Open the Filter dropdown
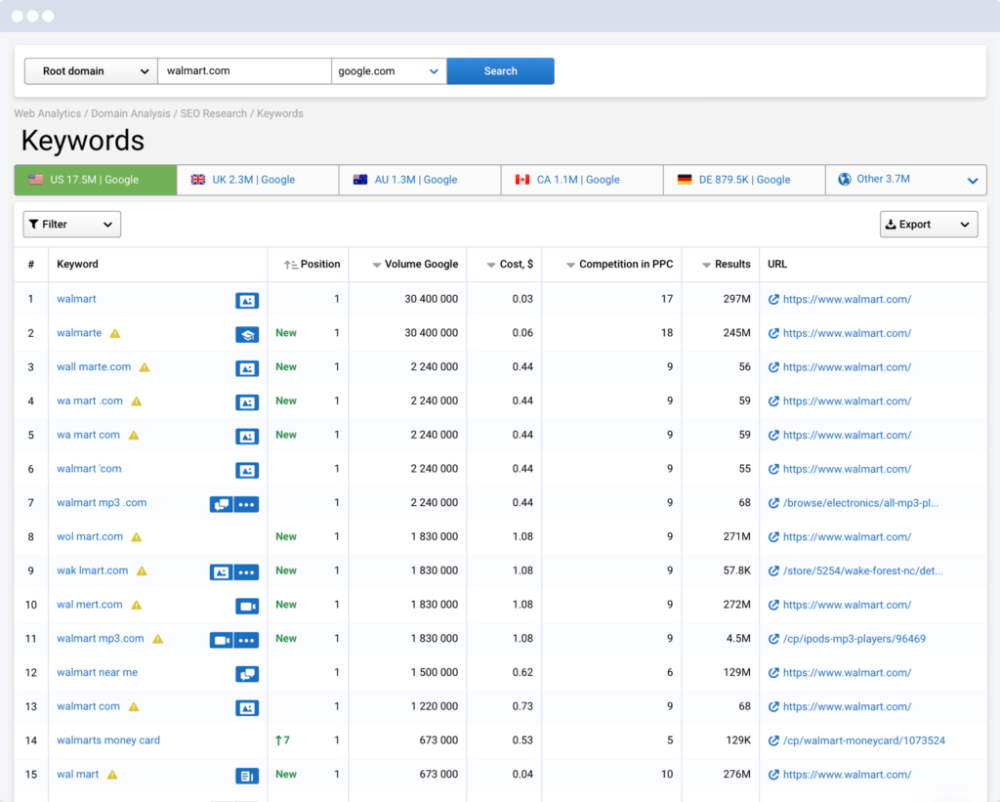Screen dimensions: 1000x802 pyautogui.click(x=71, y=225)
